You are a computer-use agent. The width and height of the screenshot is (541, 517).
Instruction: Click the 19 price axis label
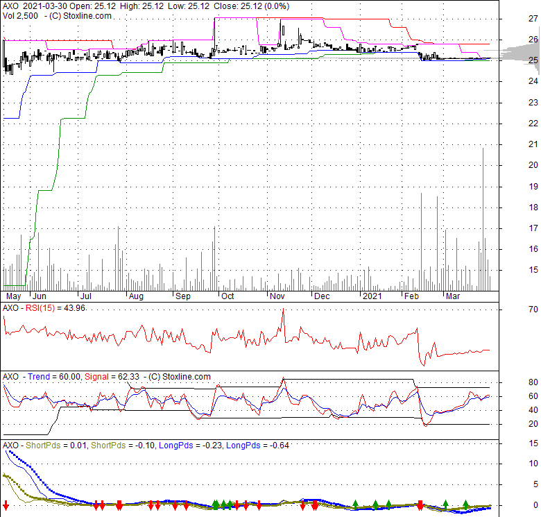533,187
